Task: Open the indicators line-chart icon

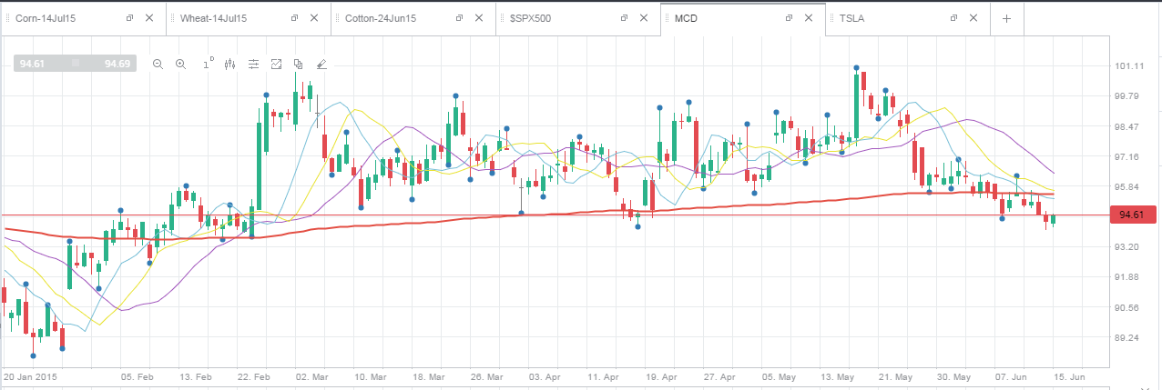Action: tap(276, 64)
